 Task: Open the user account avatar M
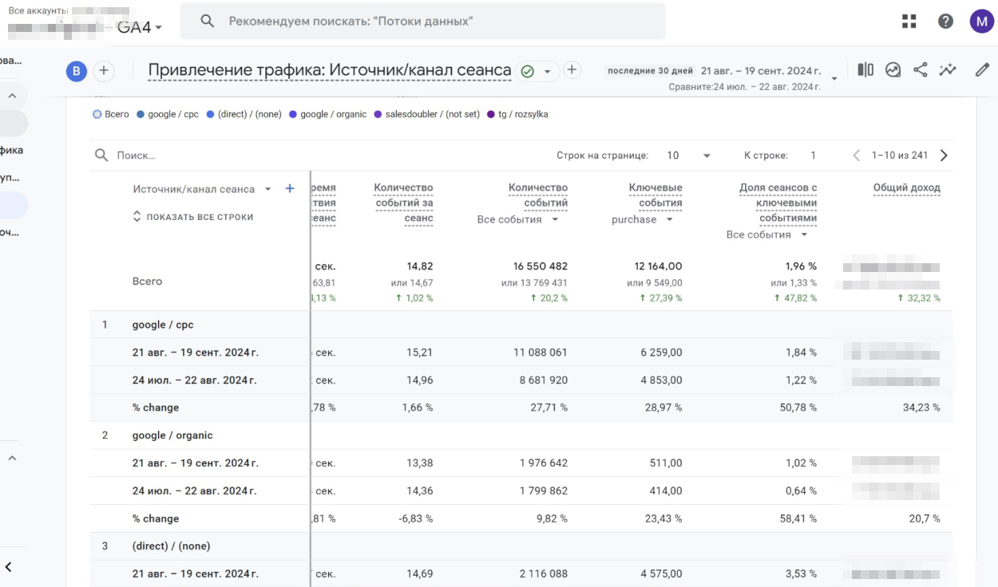[x=981, y=22]
